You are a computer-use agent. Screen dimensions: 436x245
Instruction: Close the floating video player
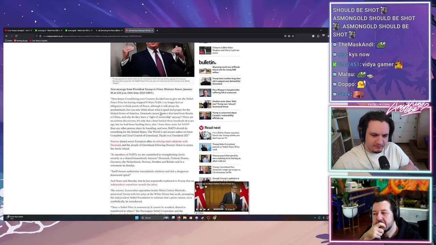pyautogui.click(x=199, y=213)
